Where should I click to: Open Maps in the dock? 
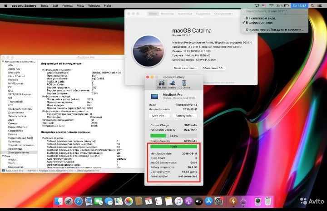click(x=119, y=201)
